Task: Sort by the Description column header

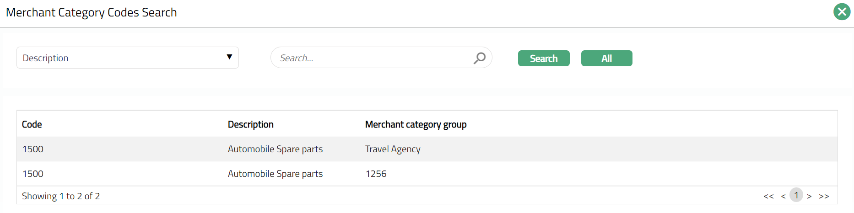Action: coord(250,124)
